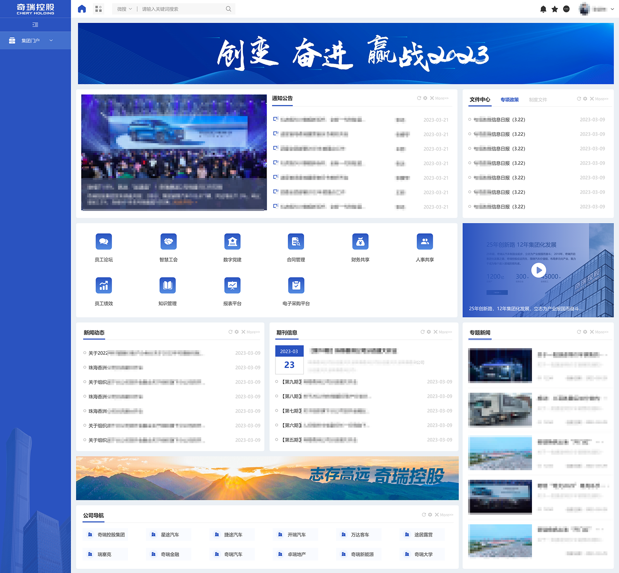Viewport: 619px width, 573px height.
Task: Open the featured news photo with car
Action: tap(174, 152)
